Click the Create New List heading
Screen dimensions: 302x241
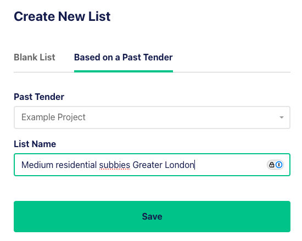(62, 16)
